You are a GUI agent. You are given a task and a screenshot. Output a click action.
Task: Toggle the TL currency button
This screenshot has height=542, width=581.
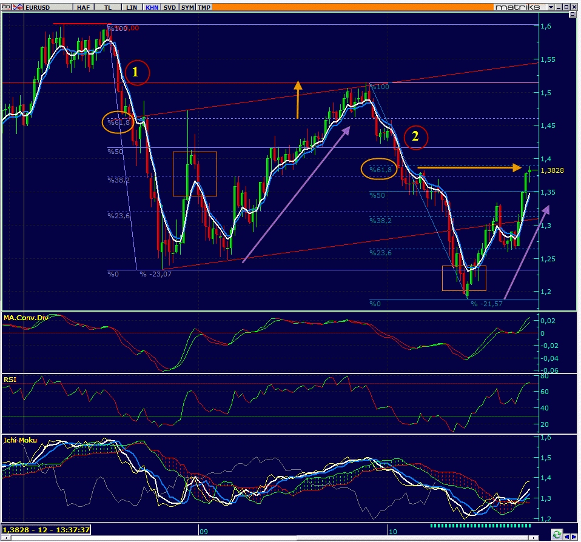click(108, 7)
